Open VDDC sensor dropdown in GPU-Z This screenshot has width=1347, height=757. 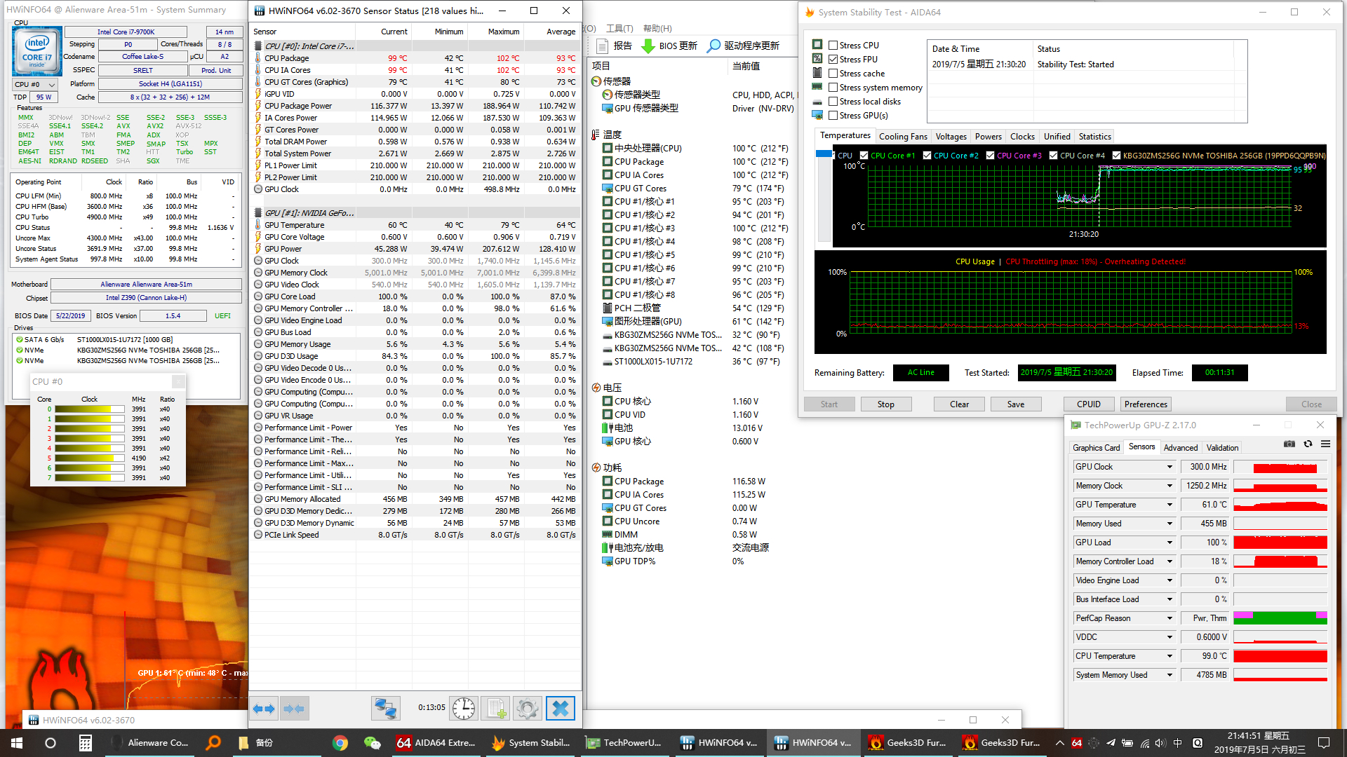coord(1170,637)
